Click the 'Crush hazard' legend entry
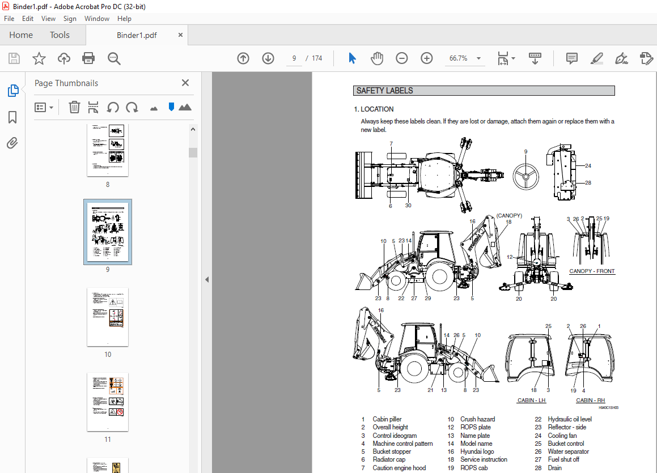Image resolution: width=657 pixels, height=473 pixels. point(478,419)
